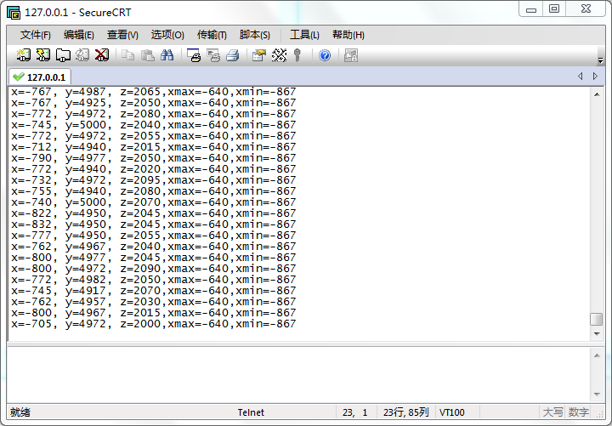The height and width of the screenshot is (426, 612).
Task: Click the Print Selection toolbar icon
Action: pos(213,55)
